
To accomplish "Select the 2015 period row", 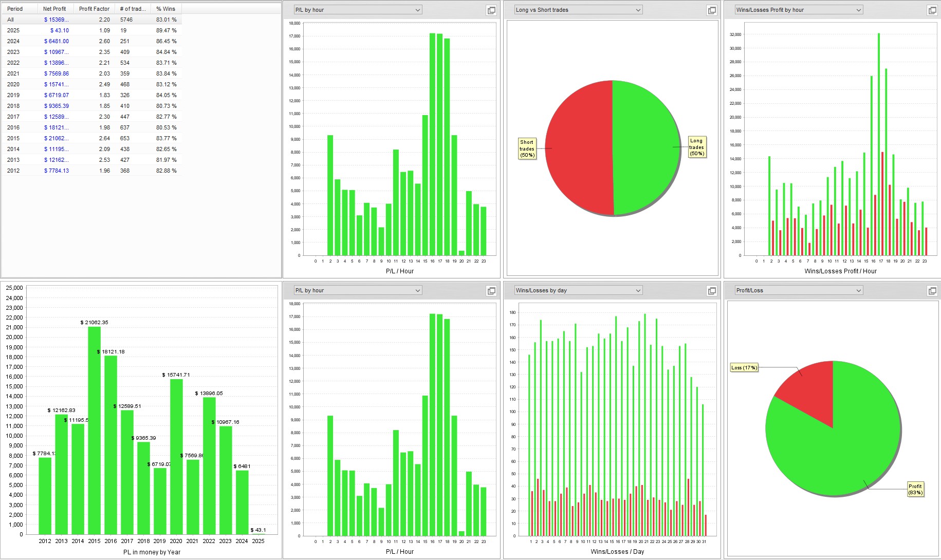I will (91, 138).
